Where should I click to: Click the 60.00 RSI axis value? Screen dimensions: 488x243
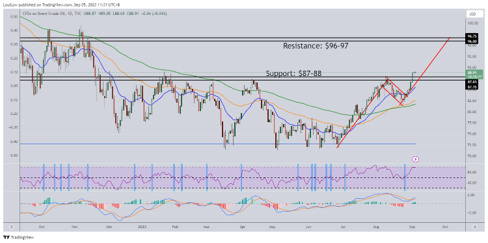(471, 172)
